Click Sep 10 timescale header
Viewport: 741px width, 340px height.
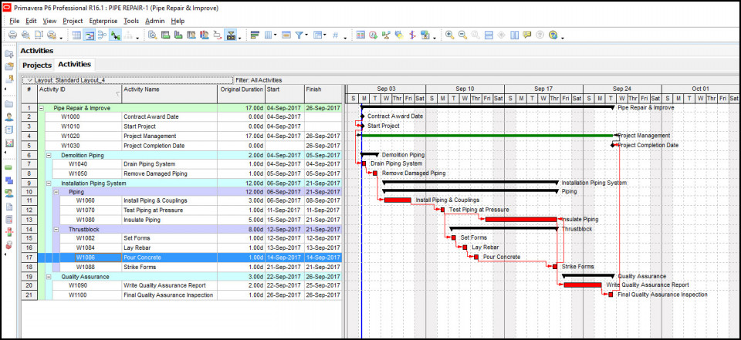(x=465, y=89)
